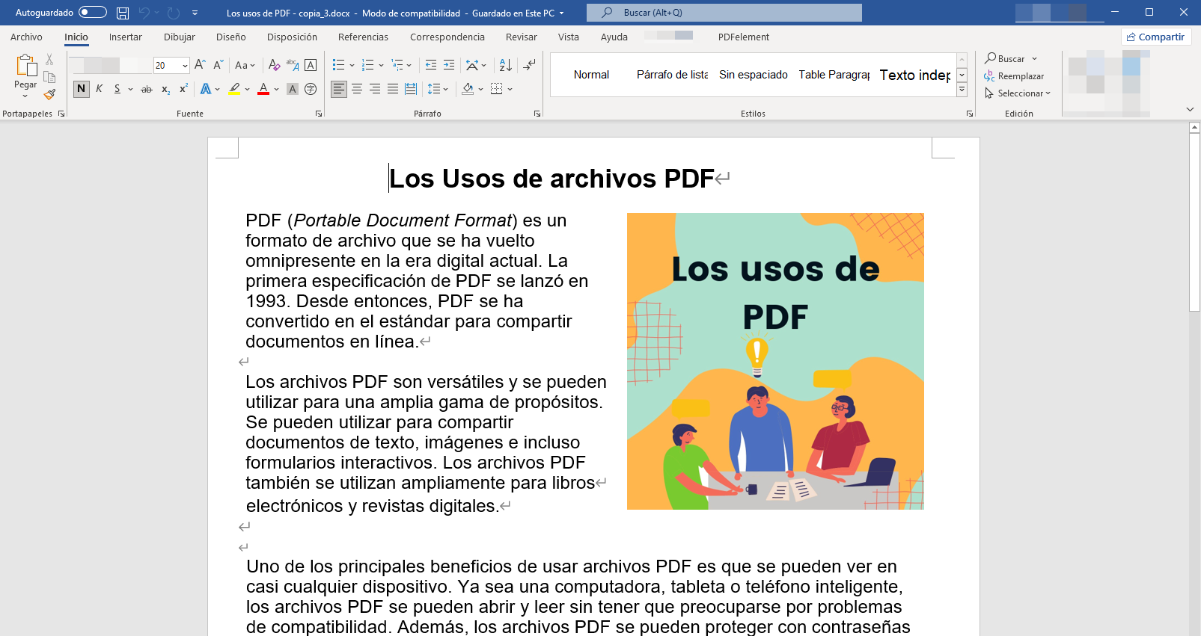Image resolution: width=1201 pixels, height=636 pixels.
Task: Click the Compartir button
Action: 1156,37
